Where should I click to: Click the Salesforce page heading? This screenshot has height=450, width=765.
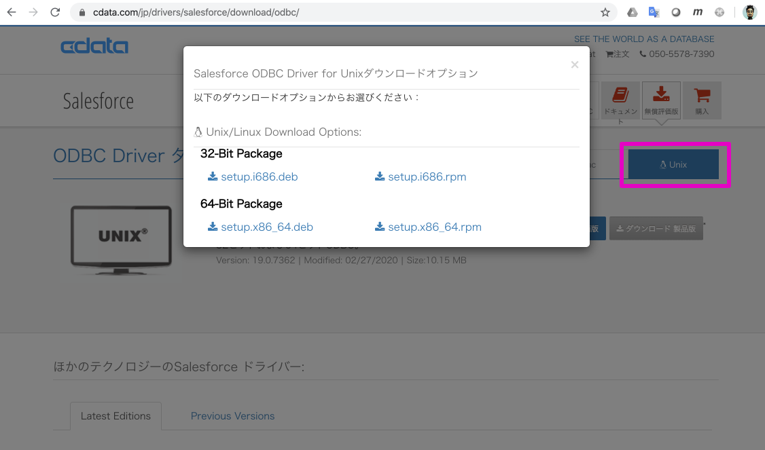[x=98, y=101]
